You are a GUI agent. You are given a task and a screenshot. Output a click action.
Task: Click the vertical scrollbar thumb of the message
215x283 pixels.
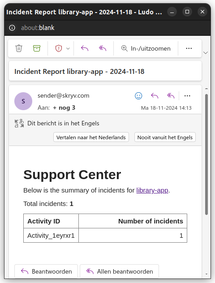pos(206,154)
